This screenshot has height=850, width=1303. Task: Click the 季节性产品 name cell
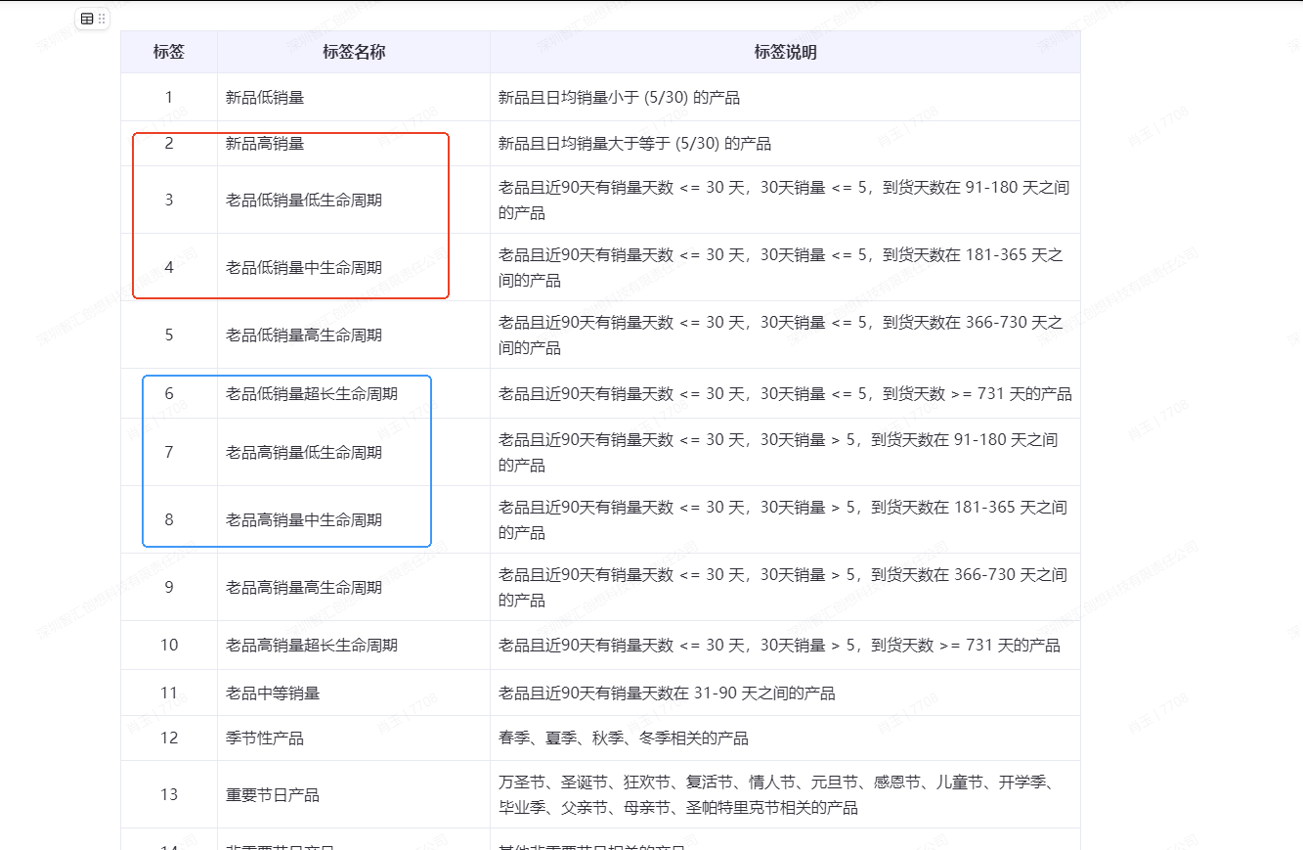click(x=354, y=738)
